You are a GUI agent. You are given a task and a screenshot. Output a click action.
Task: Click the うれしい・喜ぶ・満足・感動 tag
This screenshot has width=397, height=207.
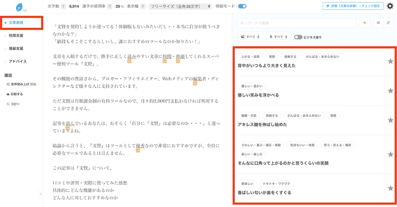click(x=261, y=145)
